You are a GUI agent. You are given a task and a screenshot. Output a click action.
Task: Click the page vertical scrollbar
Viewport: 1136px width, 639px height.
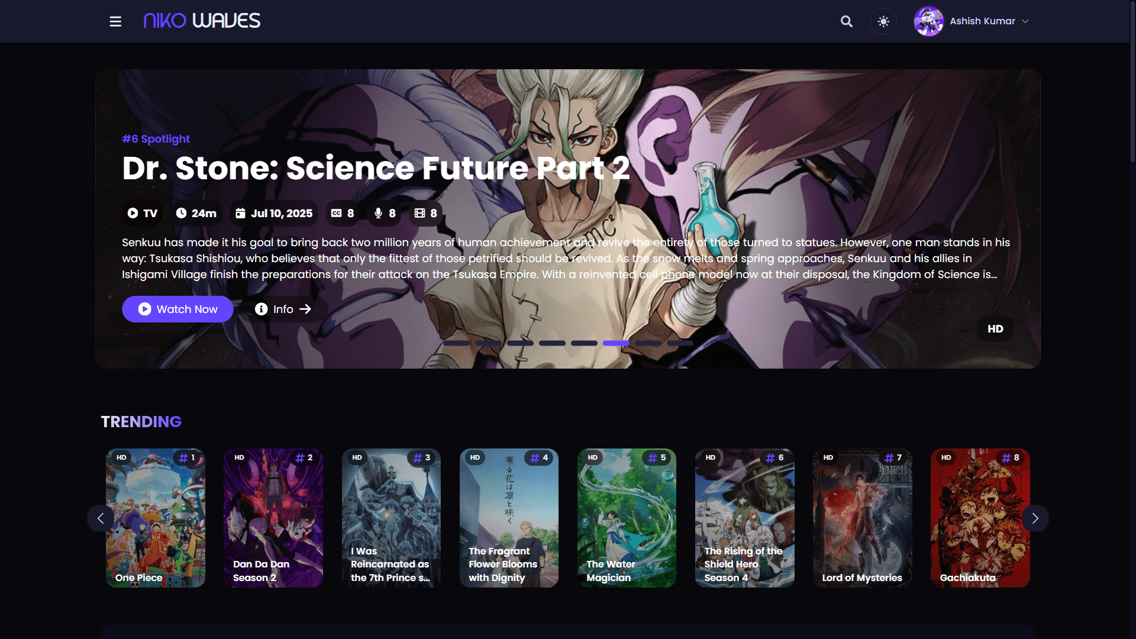point(1132,81)
